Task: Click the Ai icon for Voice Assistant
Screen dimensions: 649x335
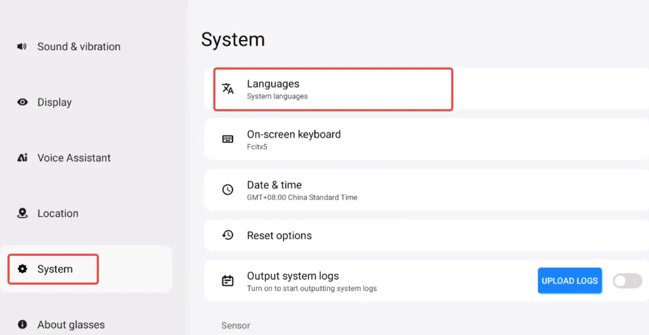Action: (22, 158)
